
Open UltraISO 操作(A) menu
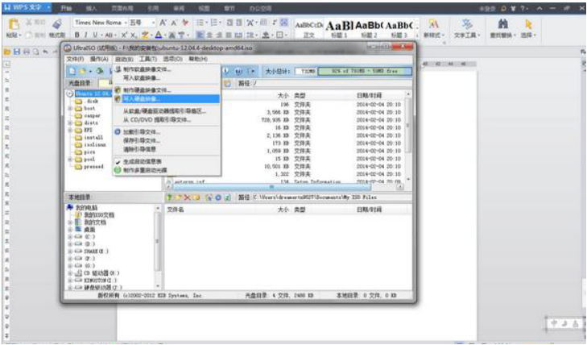[x=99, y=59]
